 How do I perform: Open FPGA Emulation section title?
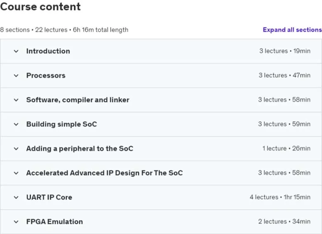[x=54, y=222]
